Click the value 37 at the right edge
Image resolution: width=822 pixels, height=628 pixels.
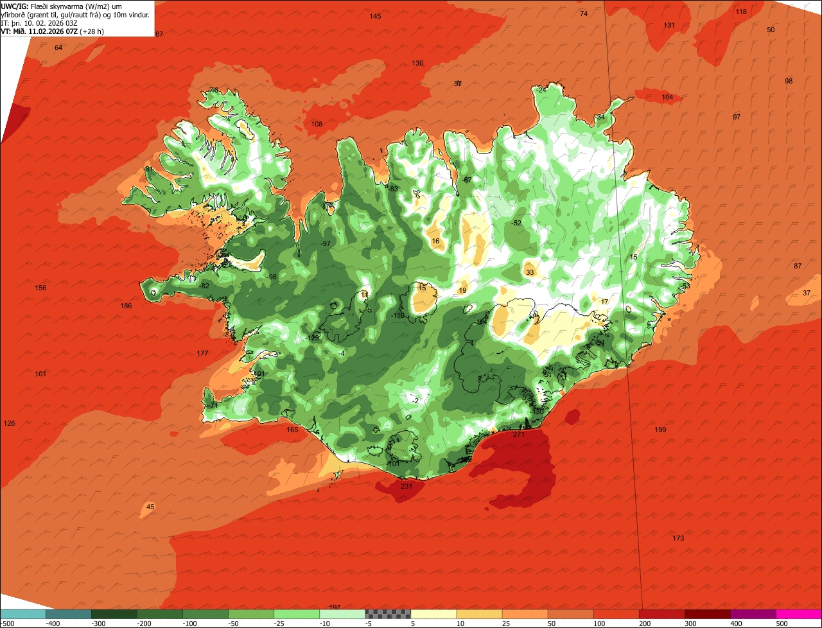[x=807, y=293]
